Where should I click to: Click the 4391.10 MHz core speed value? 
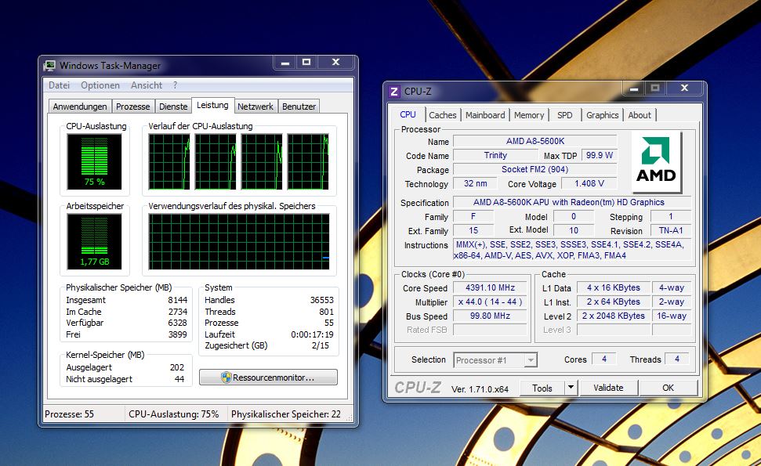tap(490, 287)
